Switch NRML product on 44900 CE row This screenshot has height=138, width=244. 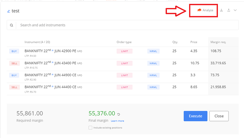pyautogui.click(x=153, y=75)
